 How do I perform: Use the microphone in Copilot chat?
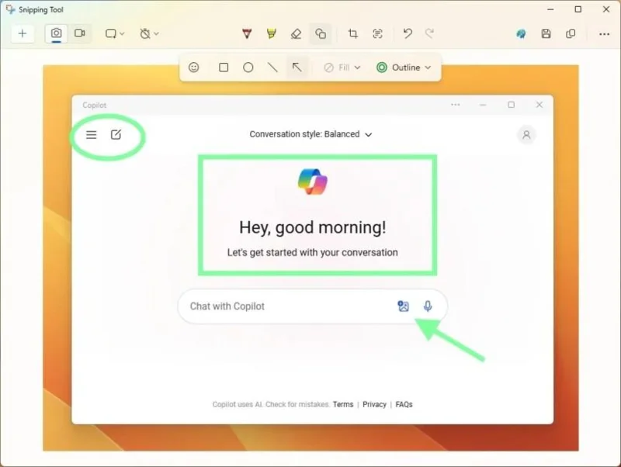(428, 306)
